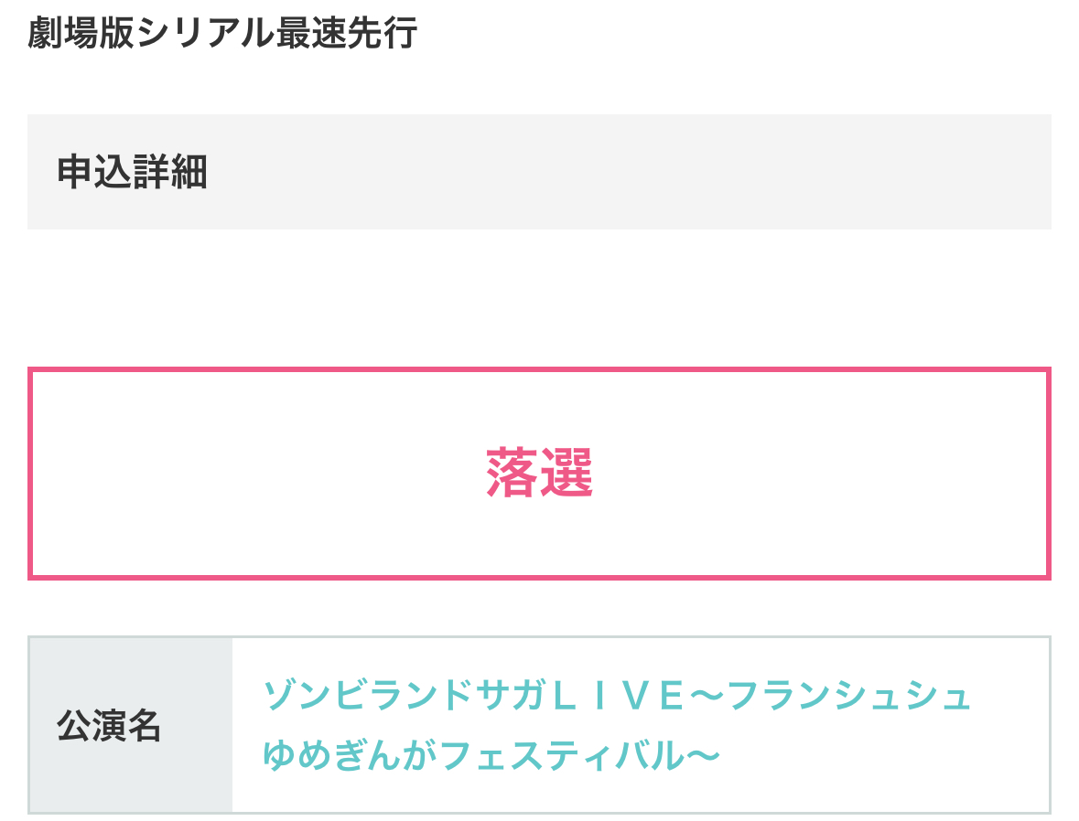
Task: Click the 落選 result text
Action: [539, 474]
